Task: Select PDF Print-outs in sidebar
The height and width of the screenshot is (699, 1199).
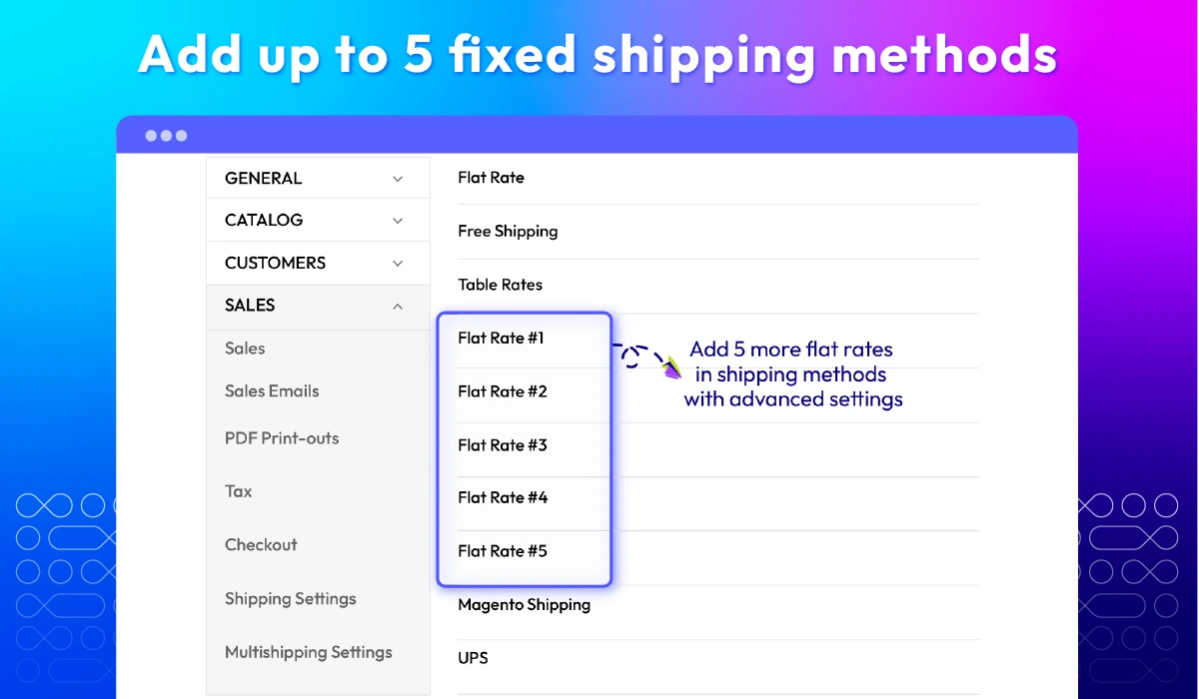Action: tap(282, 438)
